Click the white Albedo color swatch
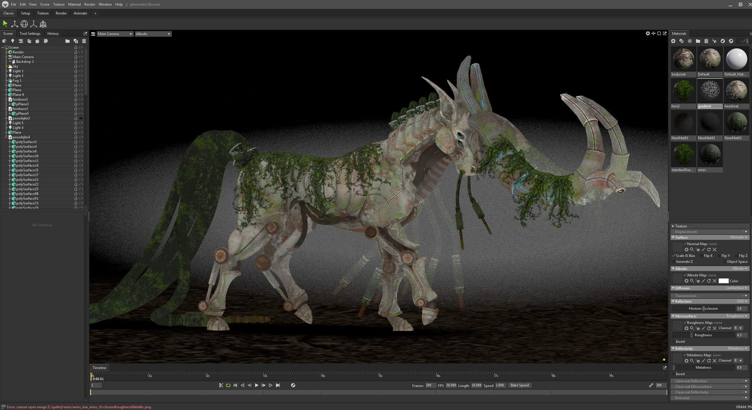Screen dimensions: 752x410 [723, 281]
